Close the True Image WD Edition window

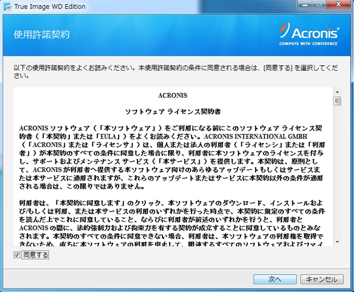pyautogui.click(x=339, y=4)
